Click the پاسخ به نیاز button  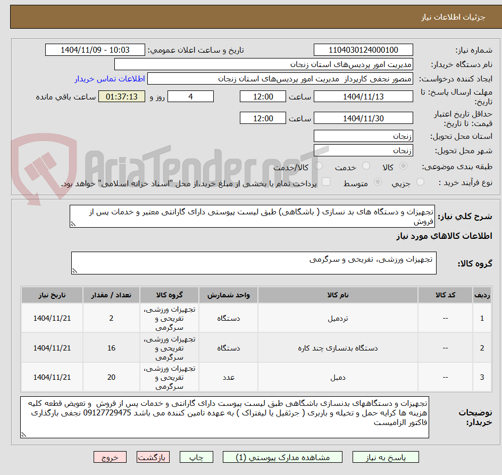point(386,457)
